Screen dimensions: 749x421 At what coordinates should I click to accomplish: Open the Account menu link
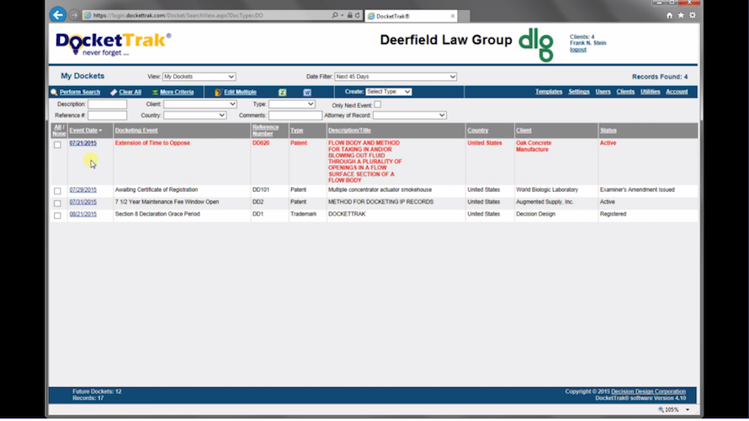pyautogui.click(x=677, y=92)
